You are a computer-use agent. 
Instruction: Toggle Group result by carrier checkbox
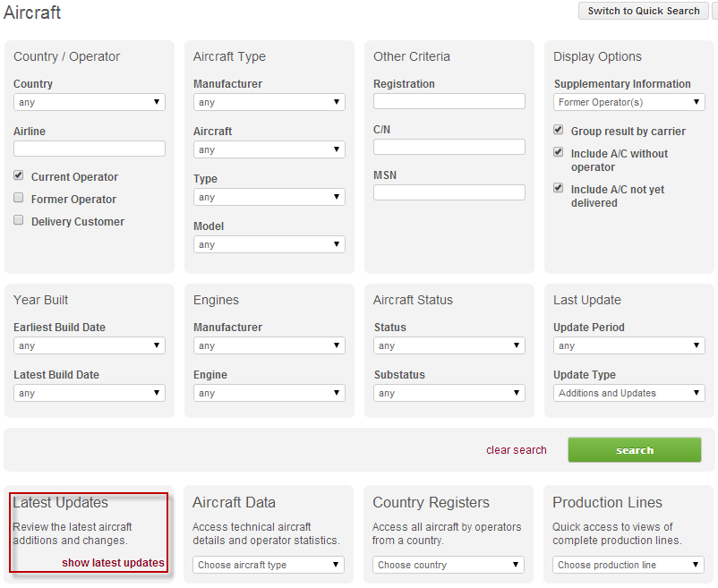tap(559, 131)
